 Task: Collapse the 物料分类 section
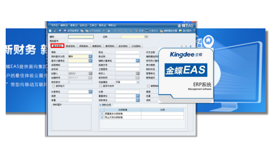coord(100,105)
